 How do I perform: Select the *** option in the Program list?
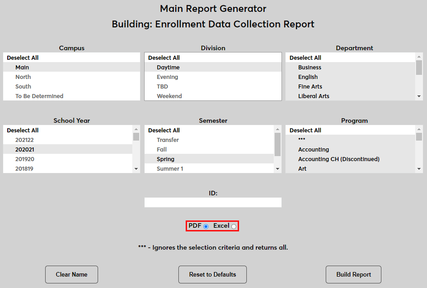[350, 140]
